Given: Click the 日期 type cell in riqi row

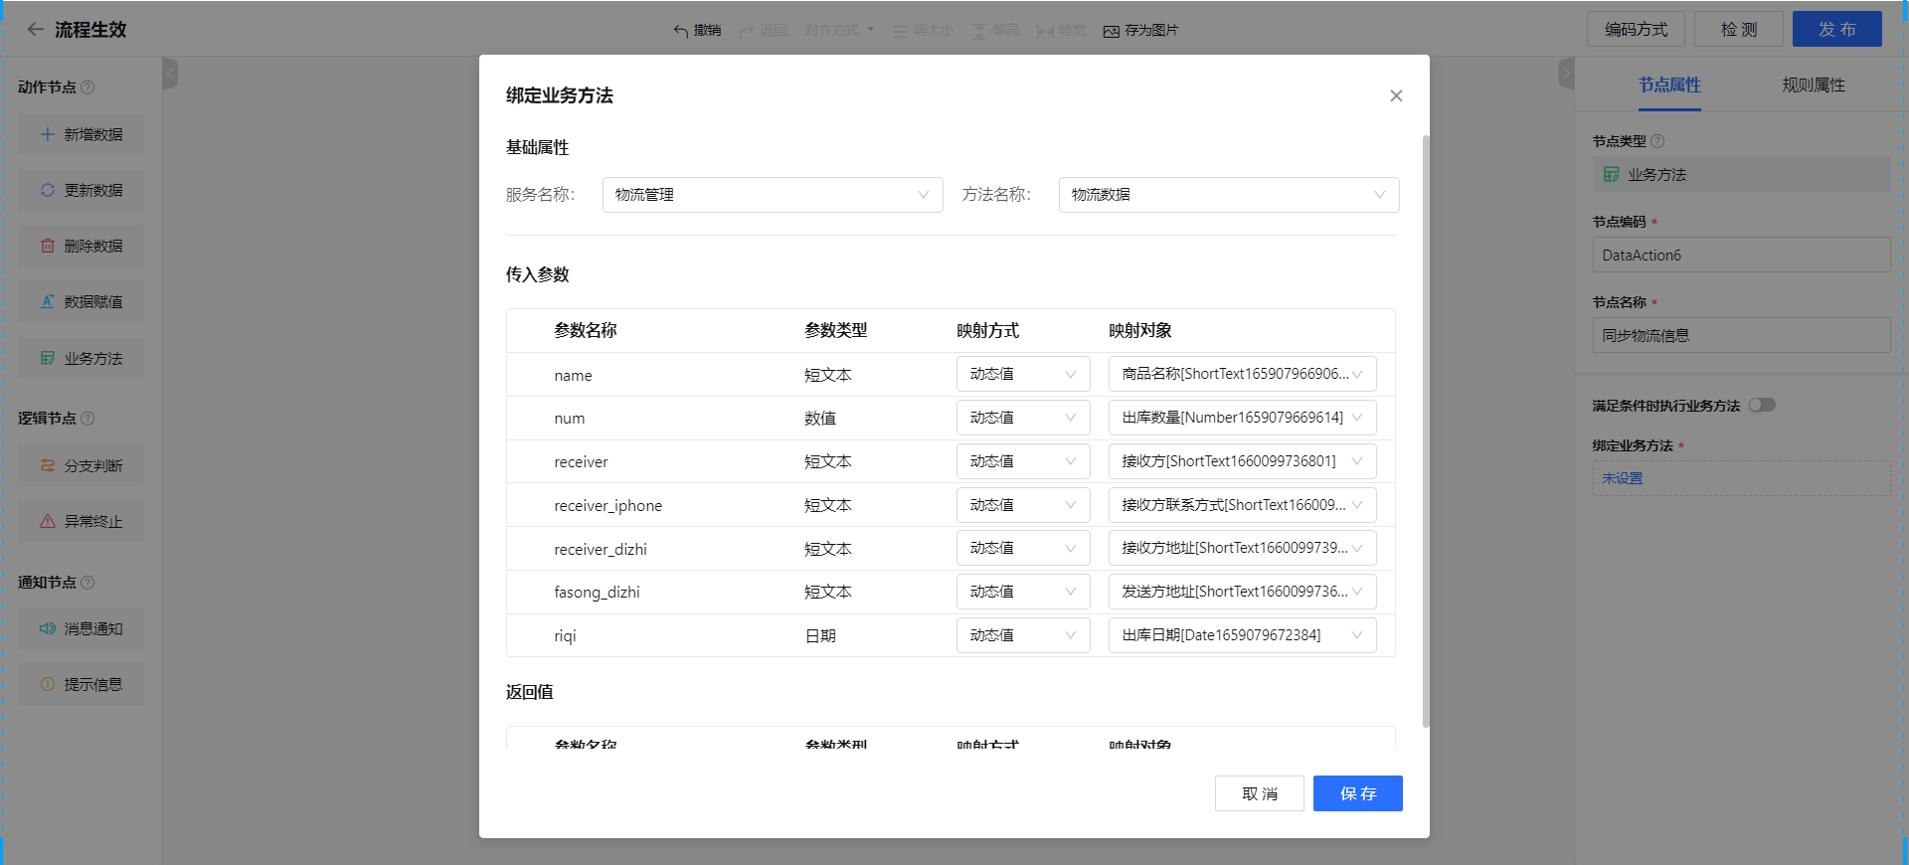Looking at the screenshot, I should tap(820, 636).
